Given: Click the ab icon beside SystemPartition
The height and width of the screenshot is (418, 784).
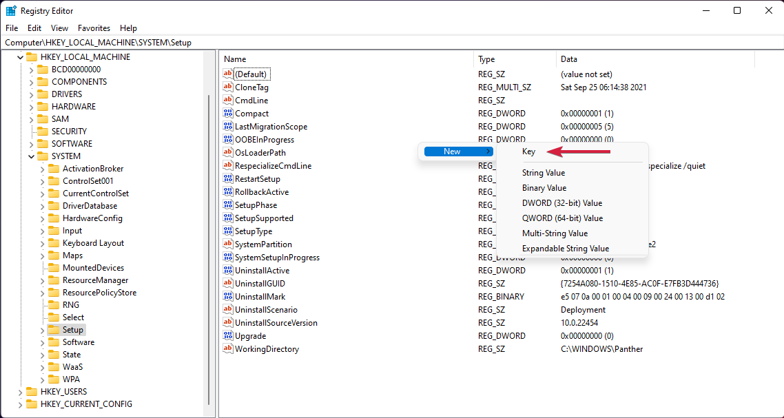Looking at the screenshot, I should (228, 244).
